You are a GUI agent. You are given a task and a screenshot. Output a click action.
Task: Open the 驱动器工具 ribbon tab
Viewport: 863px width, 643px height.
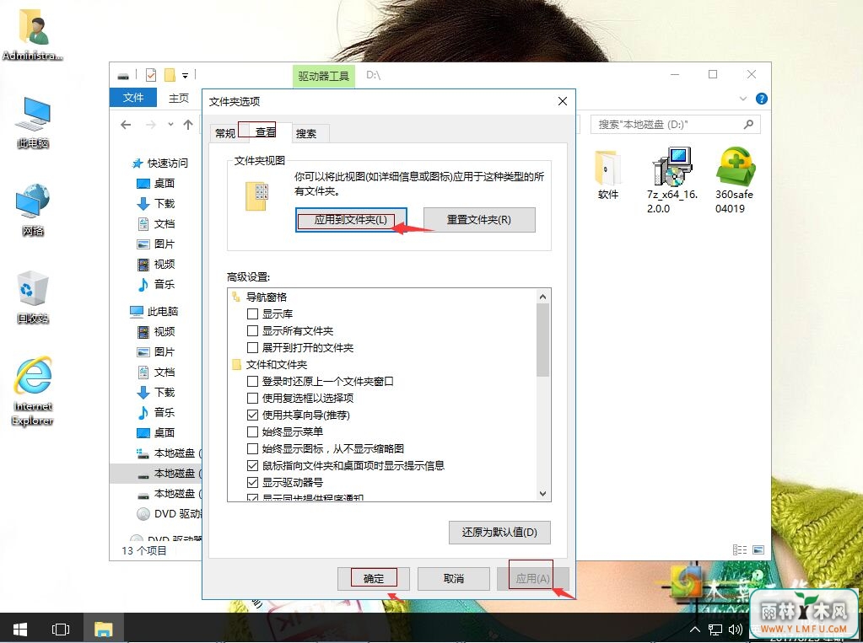point(324,76)
